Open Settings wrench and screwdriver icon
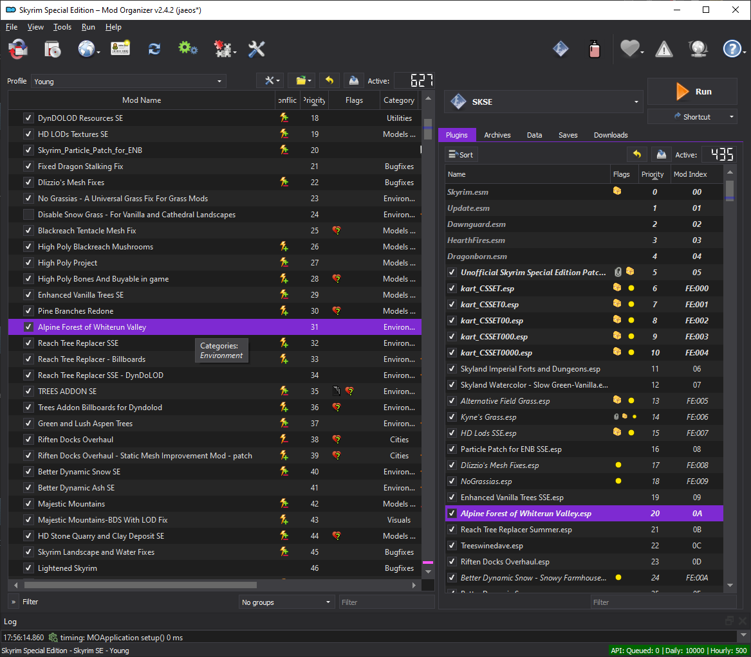This screenshot has width=751, height=657. tap(256, 49)
